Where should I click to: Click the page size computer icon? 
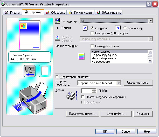[x=58, y=21]
